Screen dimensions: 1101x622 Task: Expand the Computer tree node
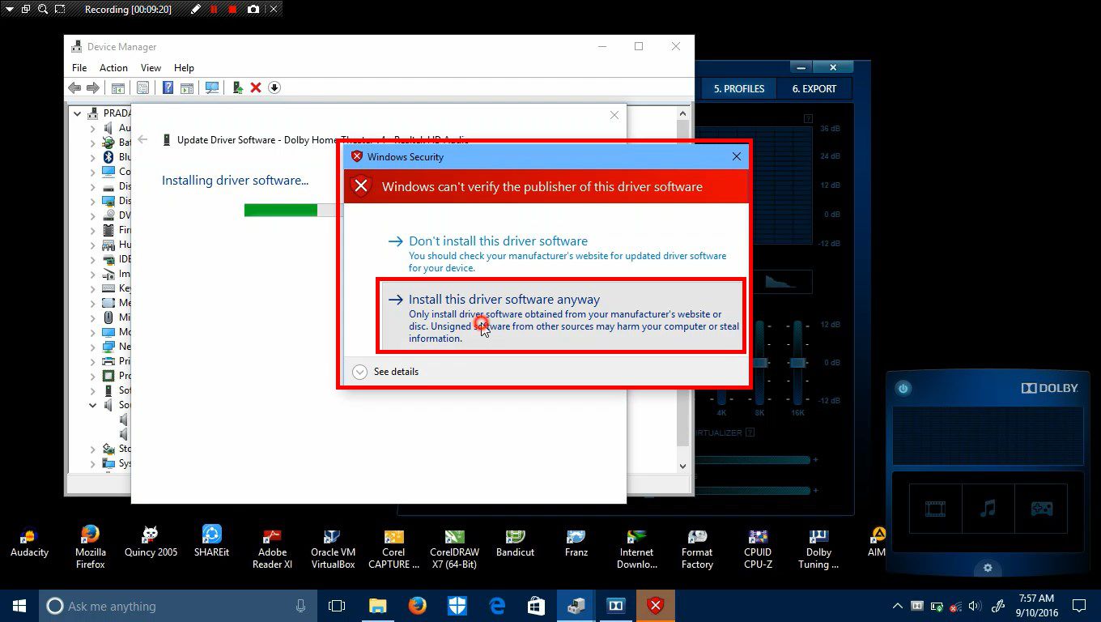92,172
